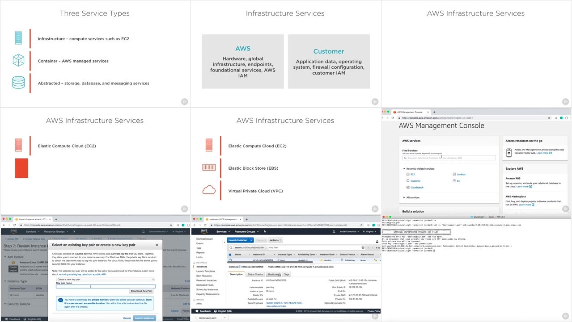This screenshot has width=572, height=322.
Task: Open Launch Templates in EC2 sidebar
Action: (x=206, y=271)
